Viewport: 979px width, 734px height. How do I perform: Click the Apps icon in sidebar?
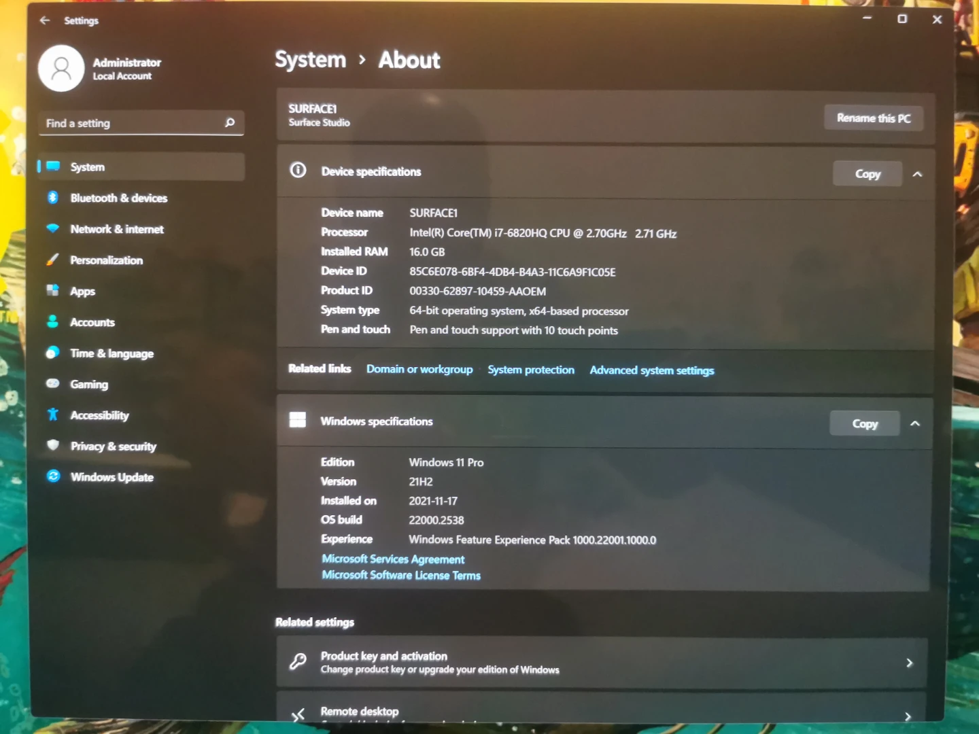52,290
